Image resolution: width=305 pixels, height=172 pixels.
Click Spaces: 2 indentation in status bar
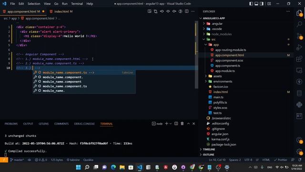235,160
